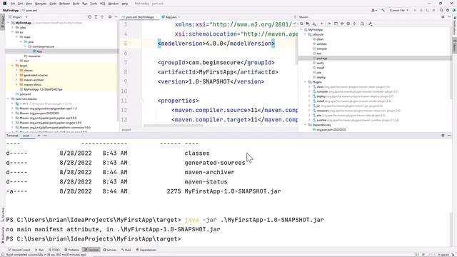This screenshot has height=257, width=457.
Task: Switch to the App.java editor tab
Action: [x=171, y=17]
